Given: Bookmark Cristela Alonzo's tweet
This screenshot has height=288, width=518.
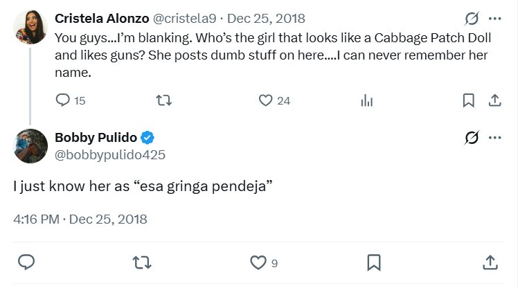Looking at the screenshot, I should coord(468,100).
